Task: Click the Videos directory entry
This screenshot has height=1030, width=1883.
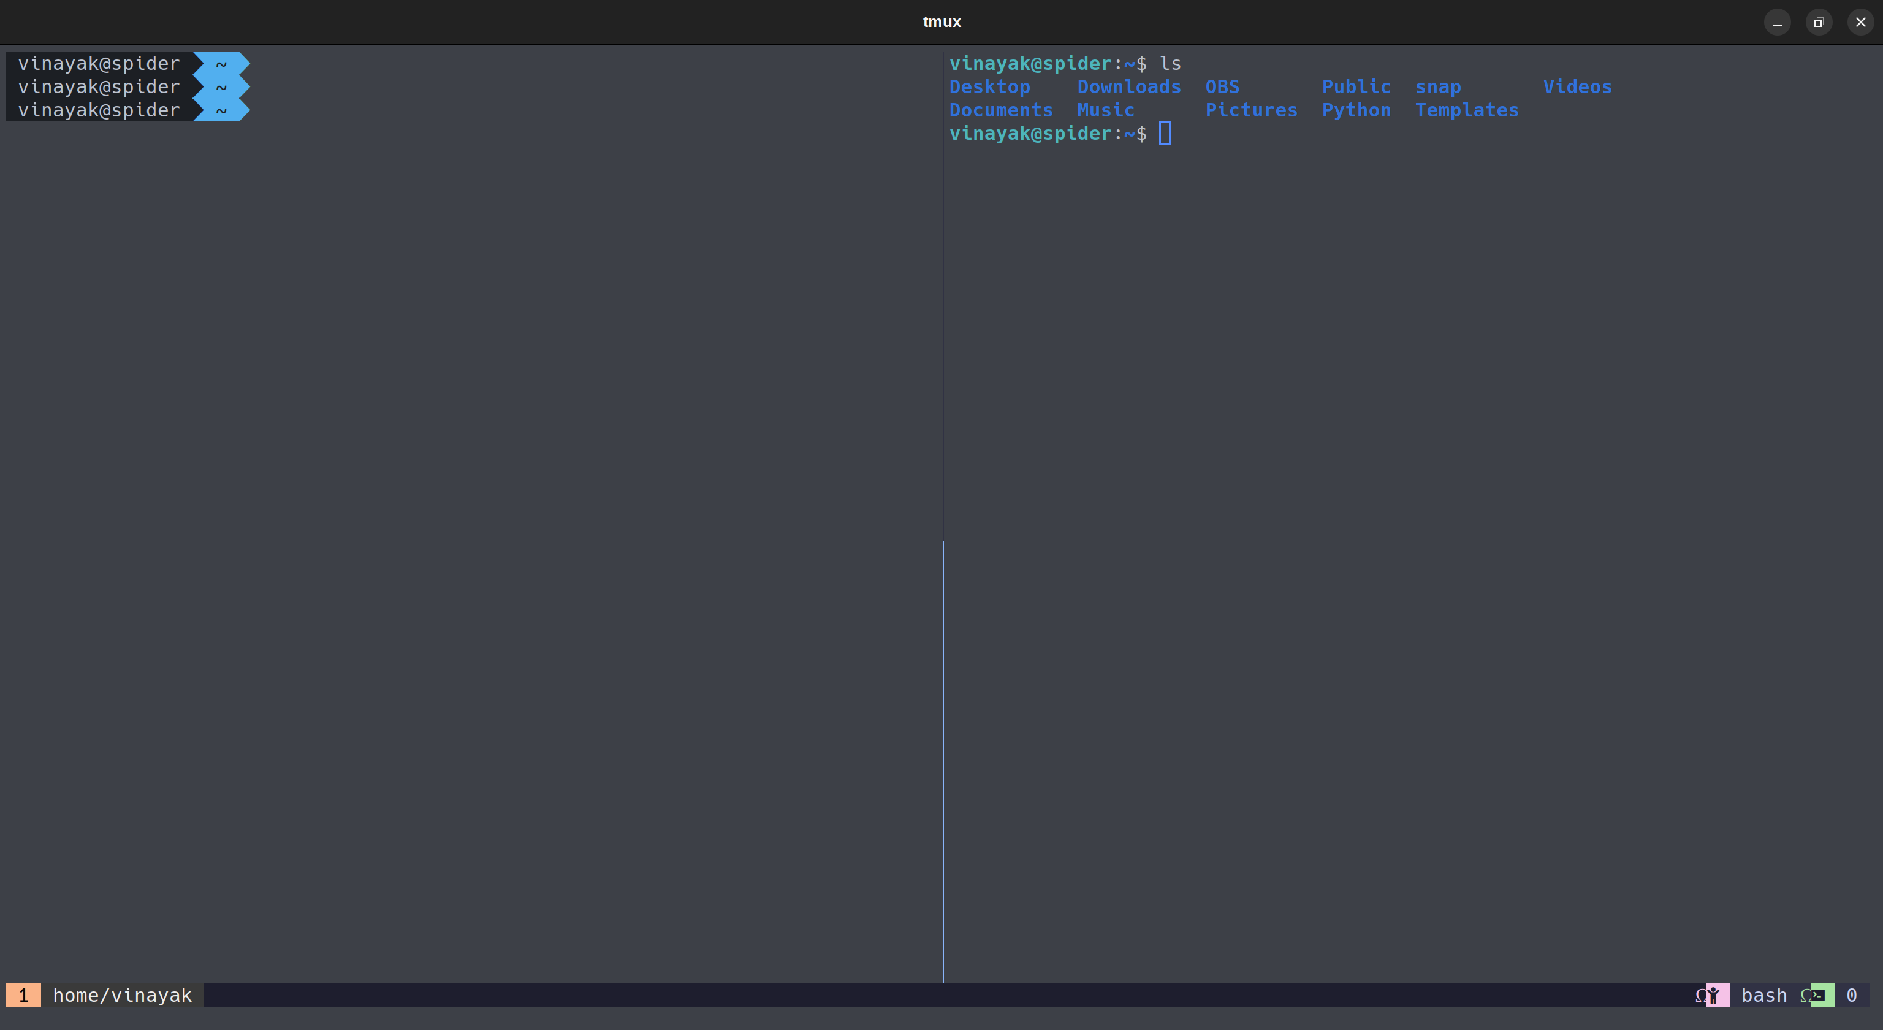Action: (1577, 87)
